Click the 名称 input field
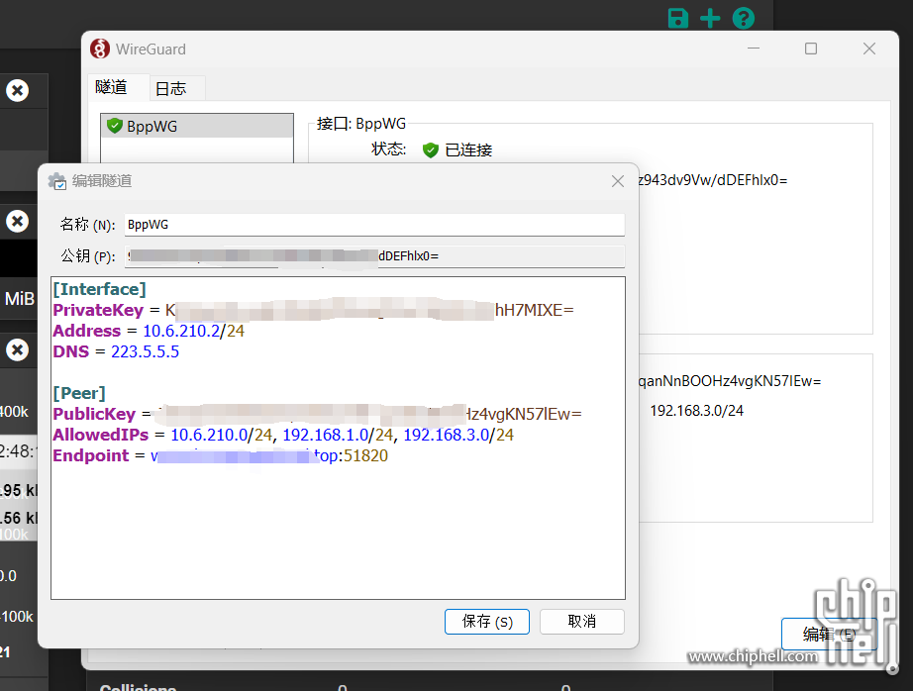 click(x=374, y=225)
